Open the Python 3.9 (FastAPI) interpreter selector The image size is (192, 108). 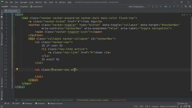tap(169, 106)
